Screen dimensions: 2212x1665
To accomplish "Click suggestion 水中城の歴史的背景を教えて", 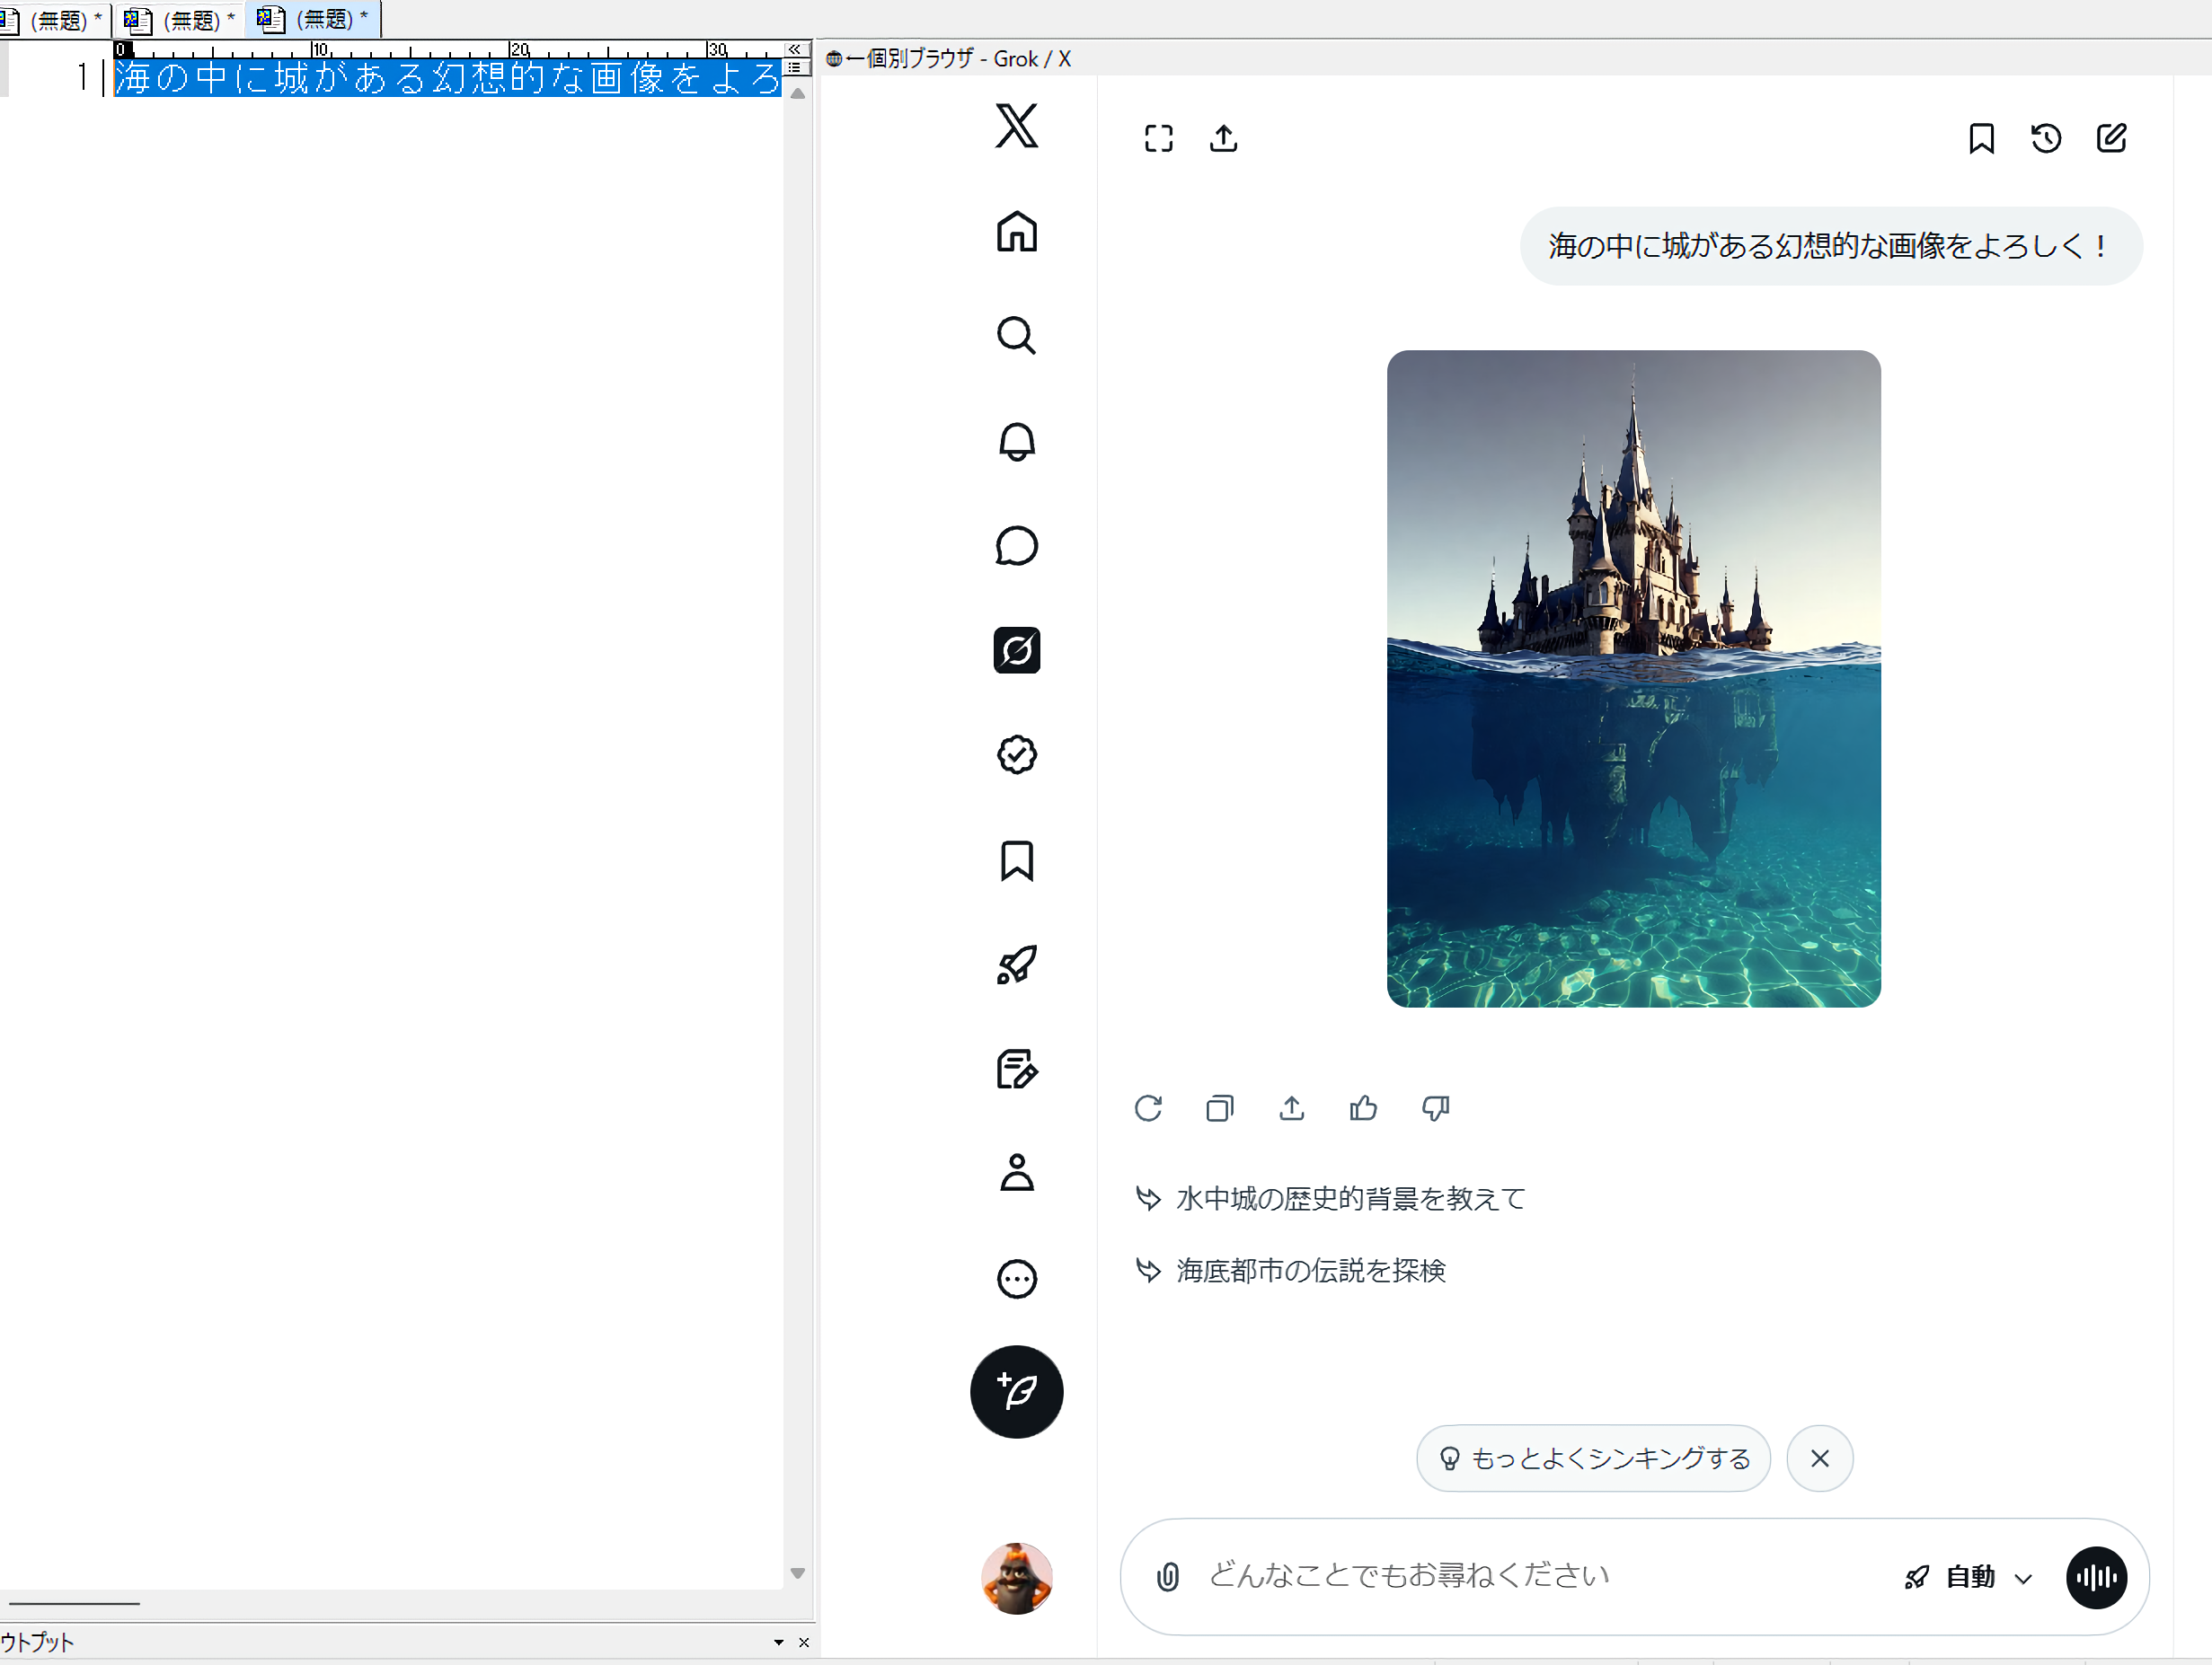I will [x=1350, y=1198].
